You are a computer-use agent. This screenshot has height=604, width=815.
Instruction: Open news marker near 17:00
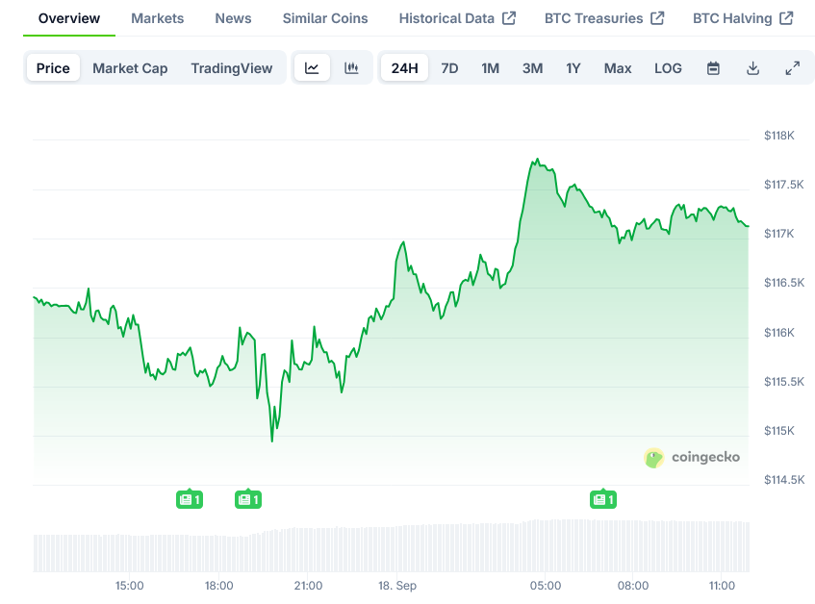click(190, 499)
